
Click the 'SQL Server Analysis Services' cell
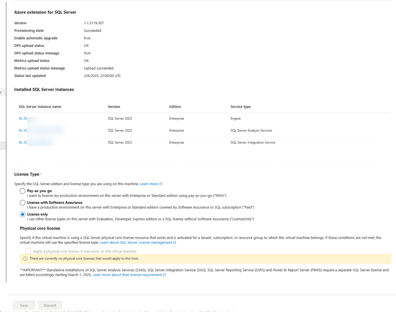pyautogui.click(x=251, y=131)
